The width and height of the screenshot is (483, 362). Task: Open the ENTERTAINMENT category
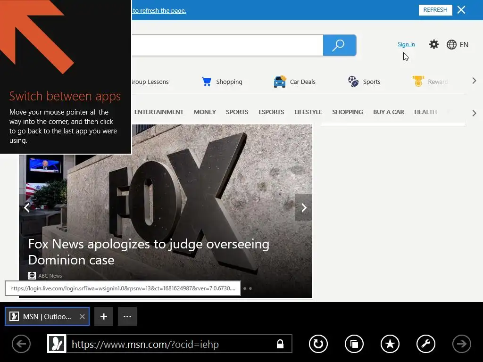pyautogui.click(x=158, y=112)
